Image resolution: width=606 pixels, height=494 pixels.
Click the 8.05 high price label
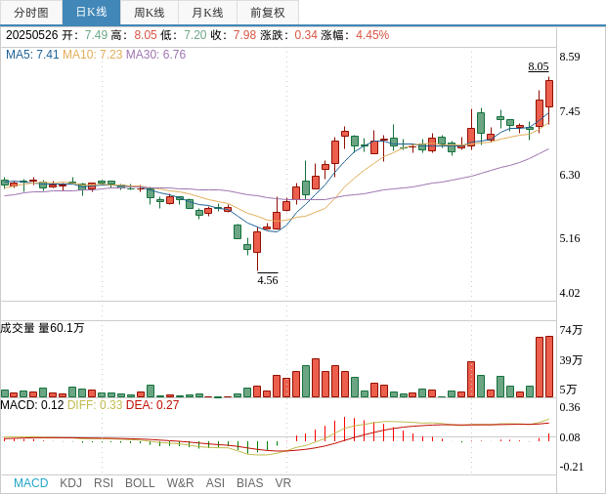(x=538, y=66)
